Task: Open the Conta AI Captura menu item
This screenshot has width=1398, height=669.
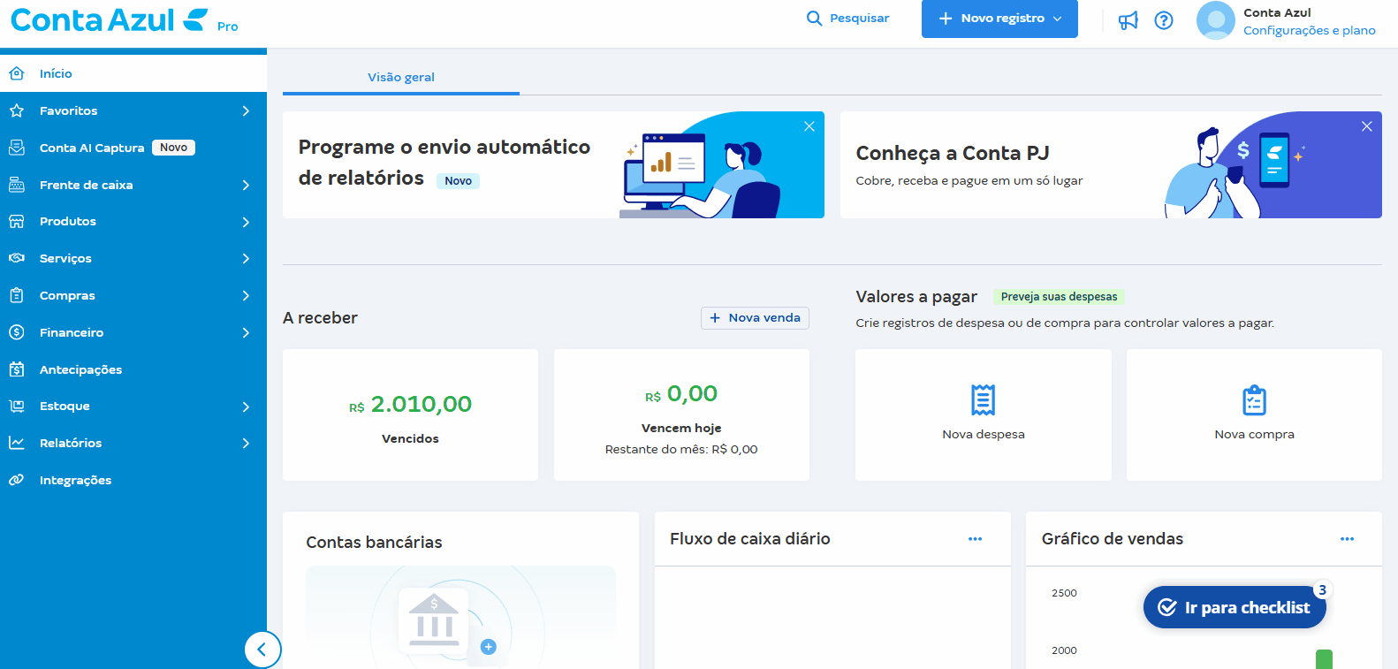Action: point(133,148)
